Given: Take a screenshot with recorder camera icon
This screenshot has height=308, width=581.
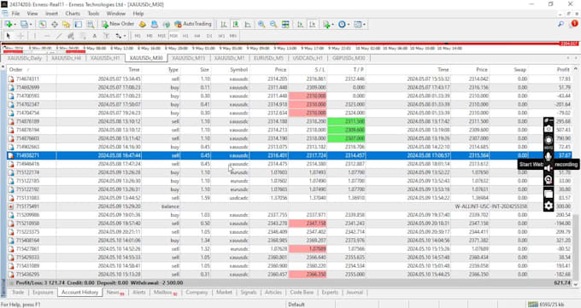Looking at the screenshot, I should [x=549, y=129].
